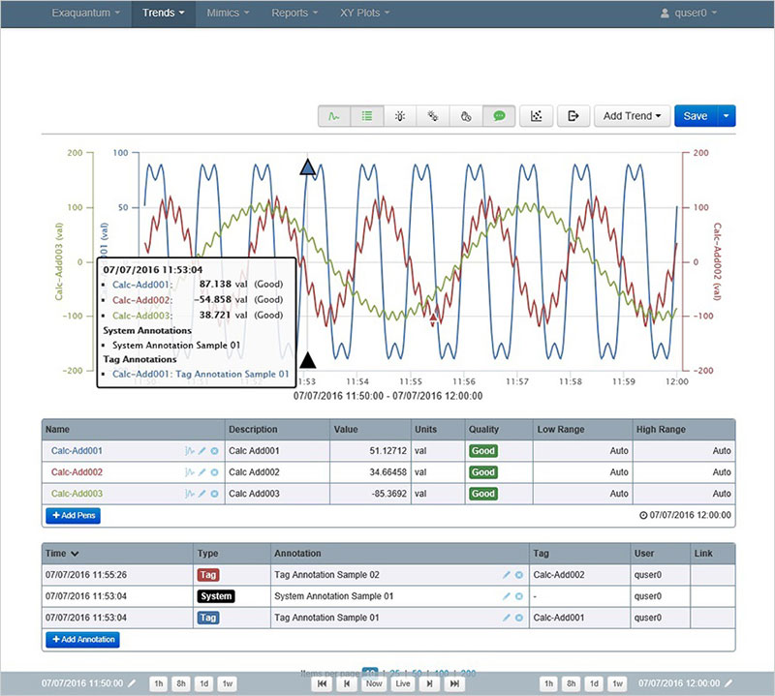Image resolution: width=775 pixels, height=696 pixels.
Task: Open the Add Trend dropdown
Action: pyautogui.click(x=633, y=116)
